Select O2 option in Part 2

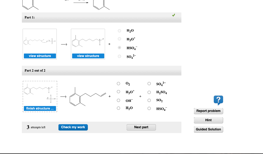pyautogui.click(x=118, y=83)
